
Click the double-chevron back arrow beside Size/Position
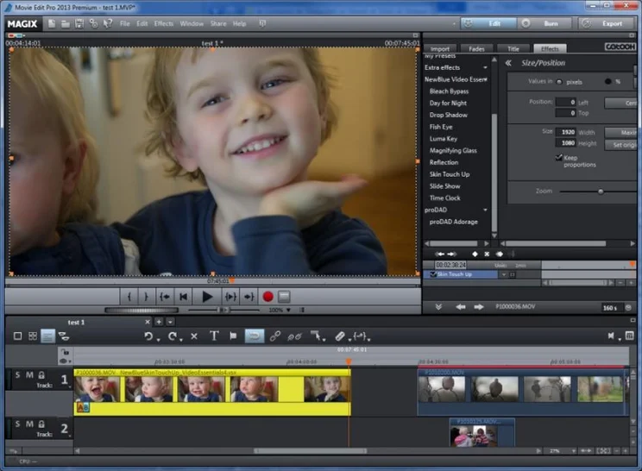coord(508,63)
